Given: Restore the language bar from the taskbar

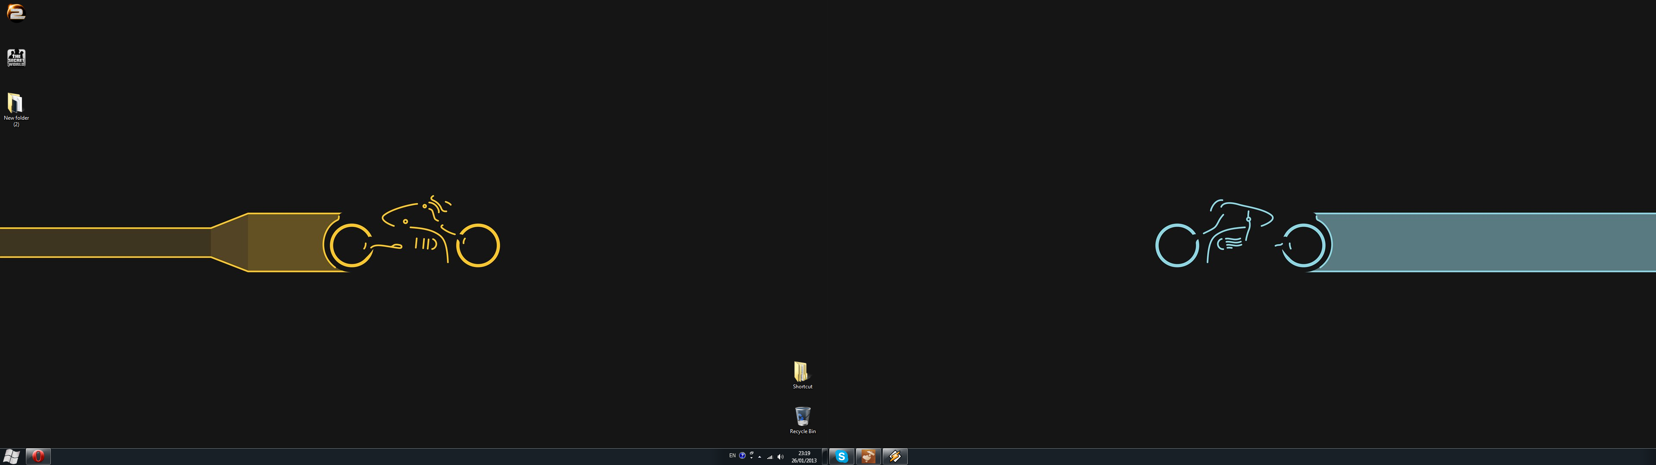Looking at the screenshot, I should coord(752,453).
